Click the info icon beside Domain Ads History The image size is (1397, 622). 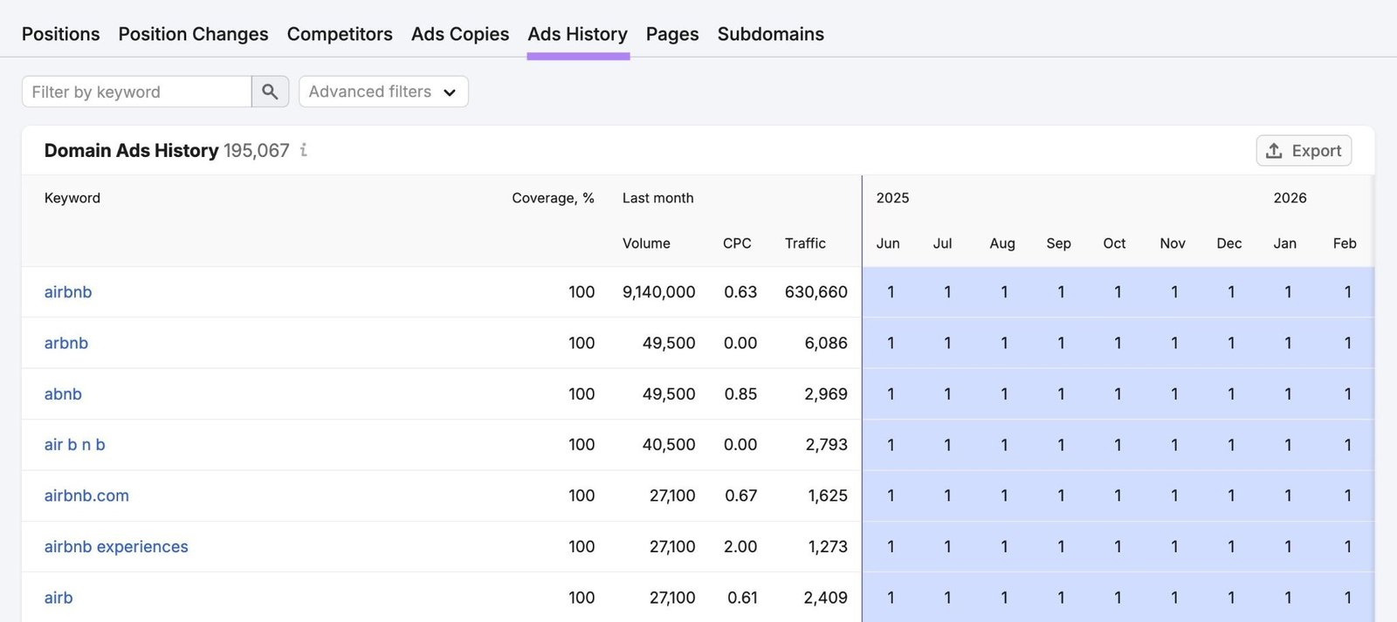tap(304, 150)
